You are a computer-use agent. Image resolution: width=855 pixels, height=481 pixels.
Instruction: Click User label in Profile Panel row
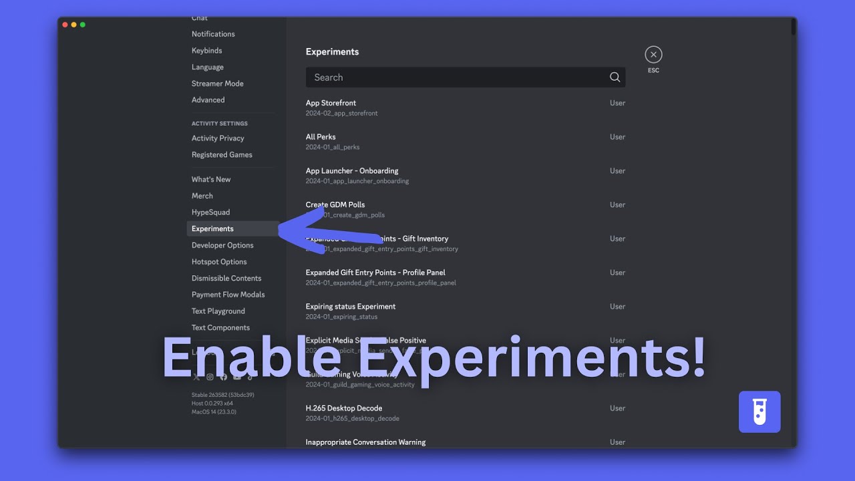pos(617,273)
